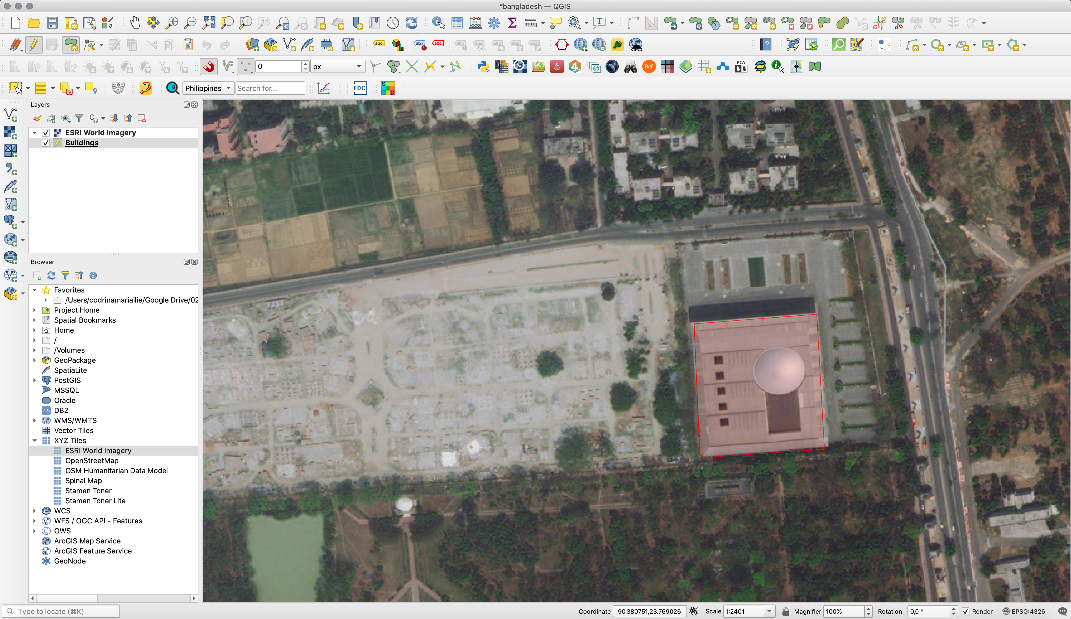Collapse the ESRI World Imagery layer group arrow
The image size is (1071, 619).
coord(35,132)
